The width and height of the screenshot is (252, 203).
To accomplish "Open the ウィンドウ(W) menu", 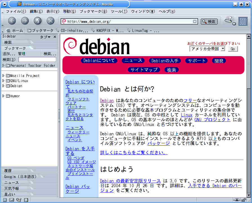I will (x=143, y=12).
